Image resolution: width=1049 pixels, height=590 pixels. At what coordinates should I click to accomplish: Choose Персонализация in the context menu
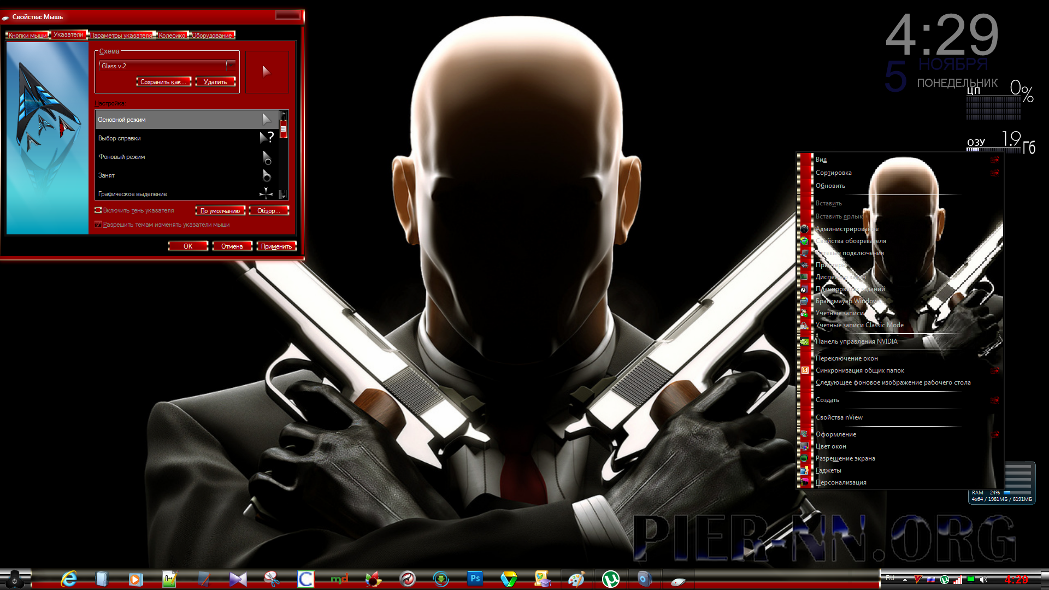[841, 482]
